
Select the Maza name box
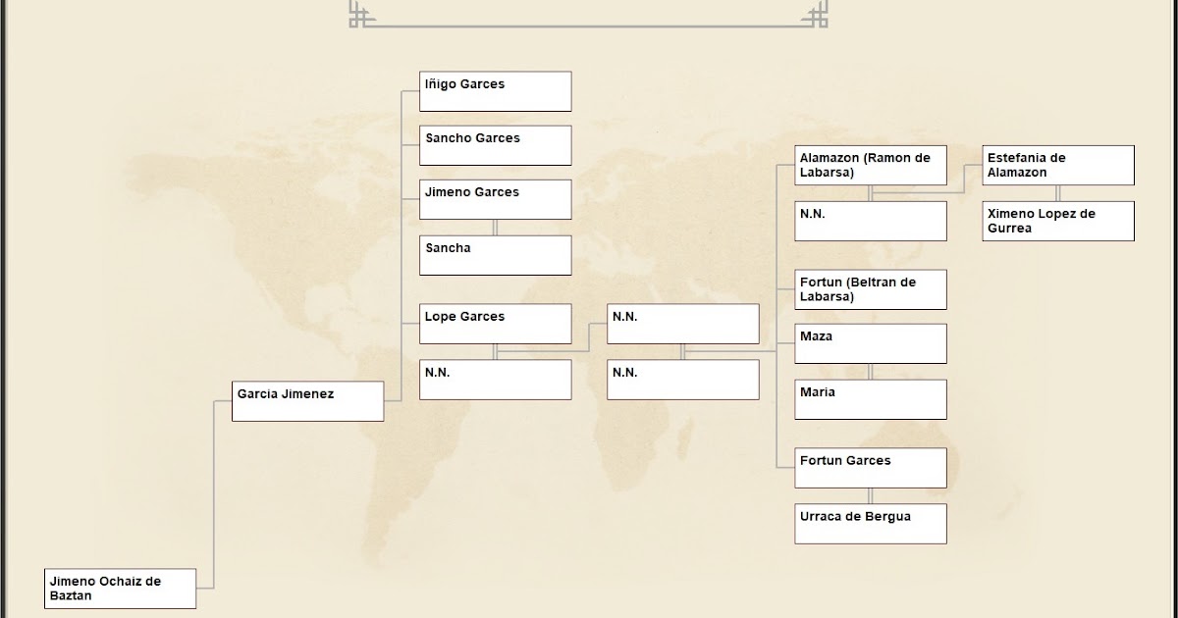pyautogui.click(x=870, y=342)
